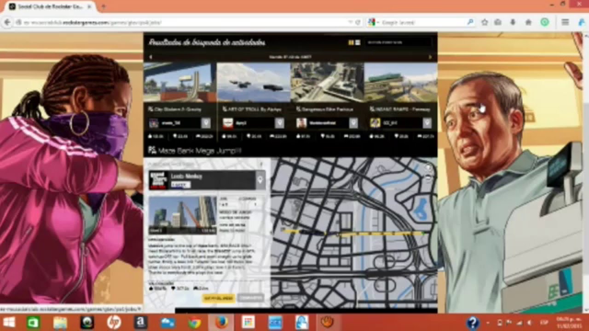
Task: Open creator avatar on INSANE RAMPS card
Action: [x=375, y=123]
